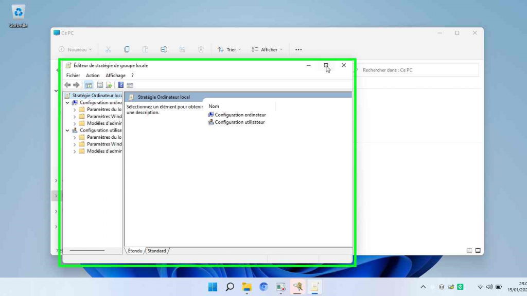Click the Forward arrow in the editor toolbar
527x296 pixels.
[x=76, y=85]
